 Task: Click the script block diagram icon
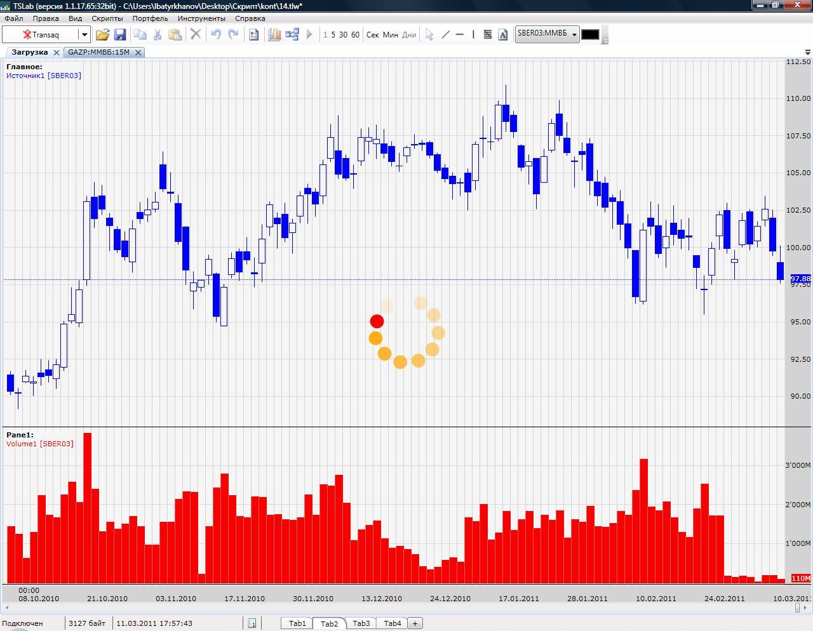(292, 34)
